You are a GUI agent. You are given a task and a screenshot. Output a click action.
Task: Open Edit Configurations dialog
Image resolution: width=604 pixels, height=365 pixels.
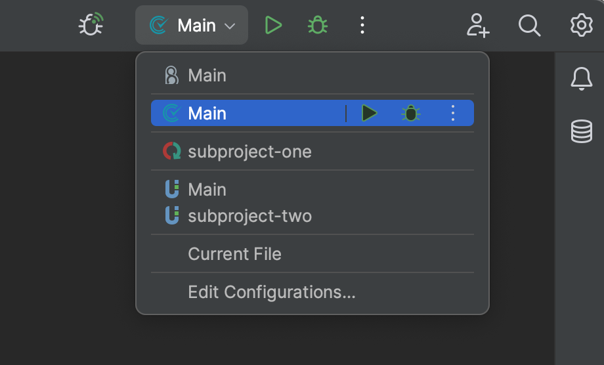(271, 292)
